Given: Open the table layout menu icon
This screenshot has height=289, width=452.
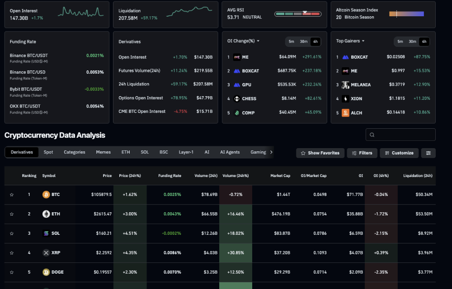Looking at the screenshot, I should (428, 153).
